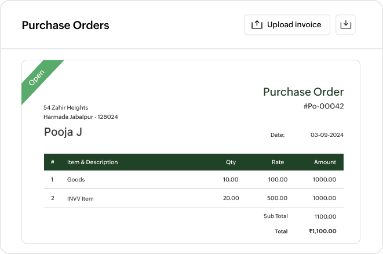Click the Sub Total value 1100.00
Viewport: 383px width, 254px height.
(324, 216)
